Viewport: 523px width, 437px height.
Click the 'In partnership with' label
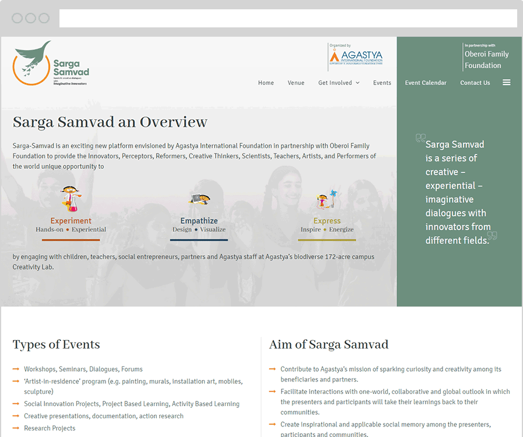(480, 45)
